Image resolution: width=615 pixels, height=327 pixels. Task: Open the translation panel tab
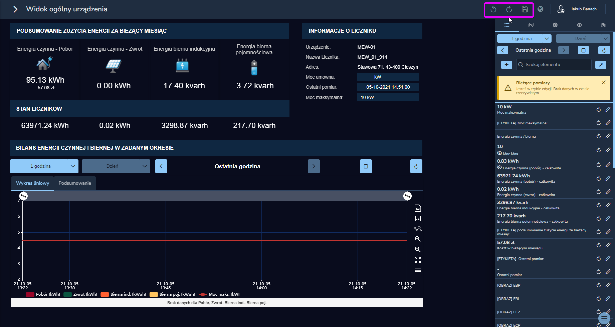pyautogui.click(x=603, y=25)
